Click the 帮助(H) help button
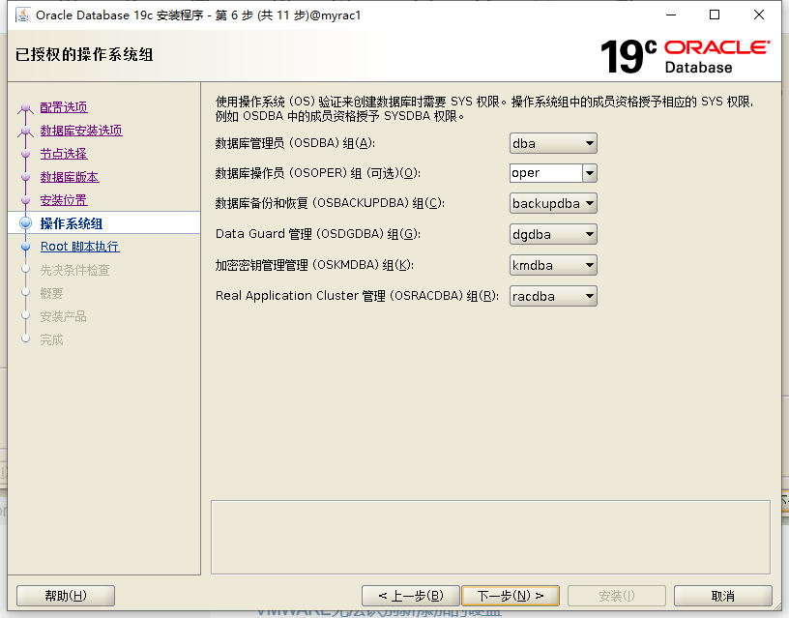This screenshot has height=618, width=789. 66,596
